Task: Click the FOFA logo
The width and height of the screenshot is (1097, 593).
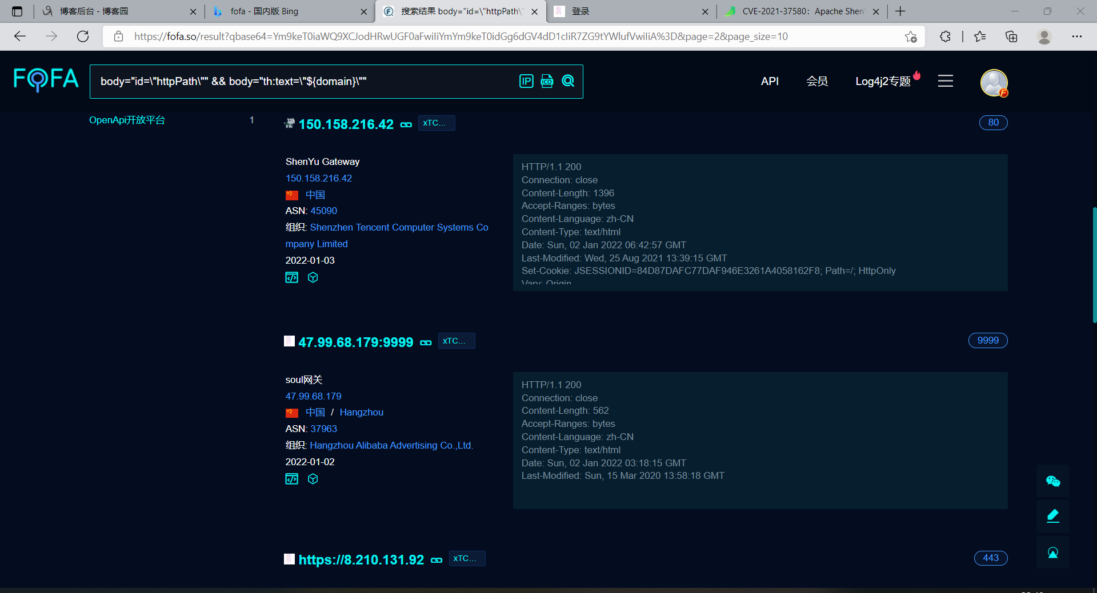Action: (x=46, y=80)
